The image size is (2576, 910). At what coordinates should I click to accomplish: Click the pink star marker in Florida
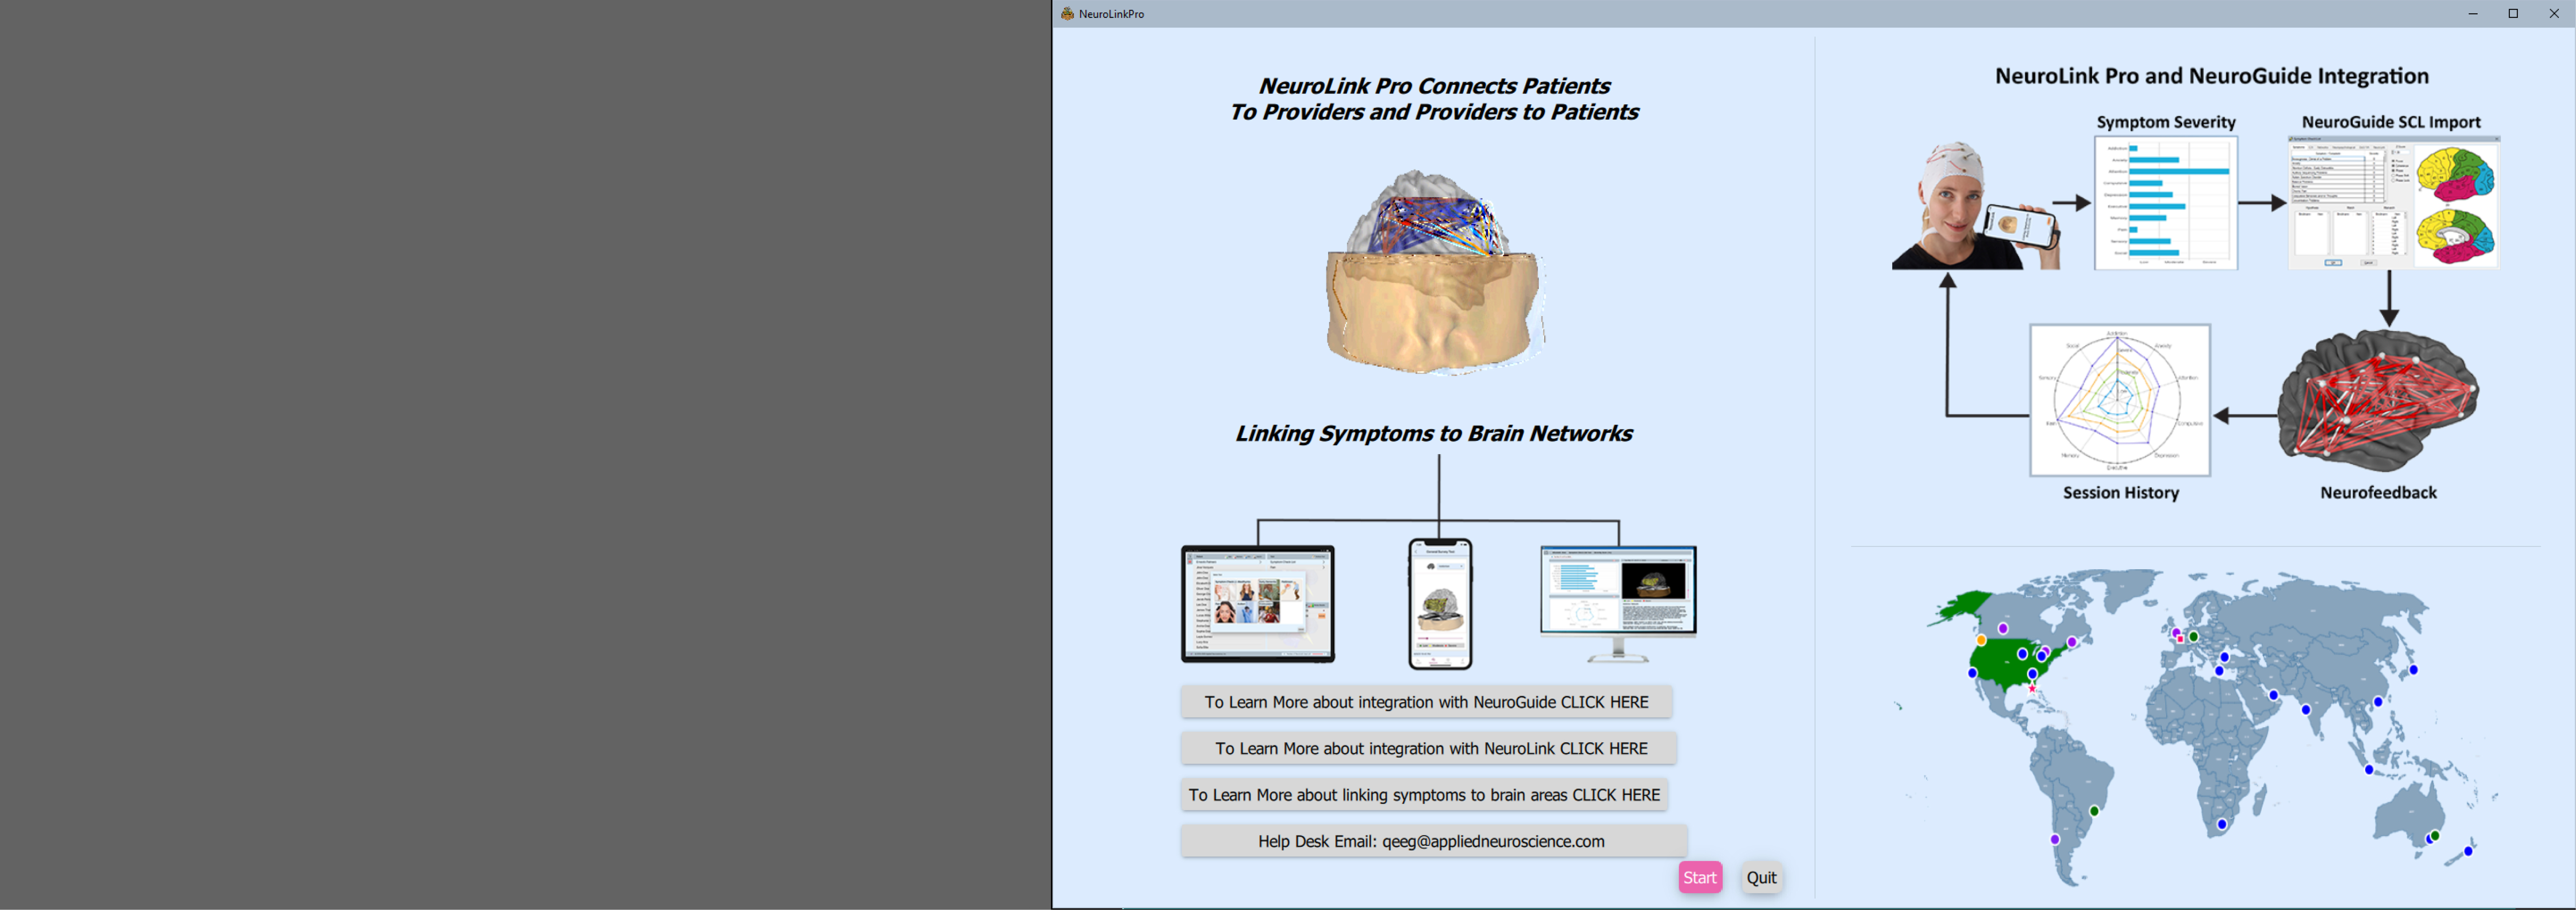click(x=2032, y=689)
